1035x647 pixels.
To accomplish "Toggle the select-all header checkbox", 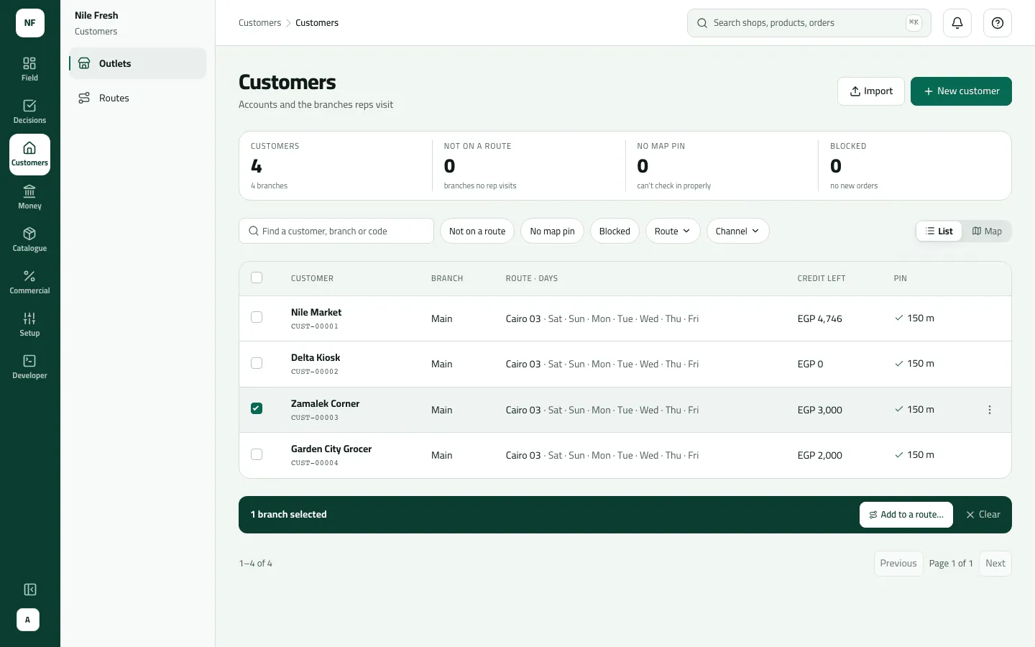I will [257, 277].
